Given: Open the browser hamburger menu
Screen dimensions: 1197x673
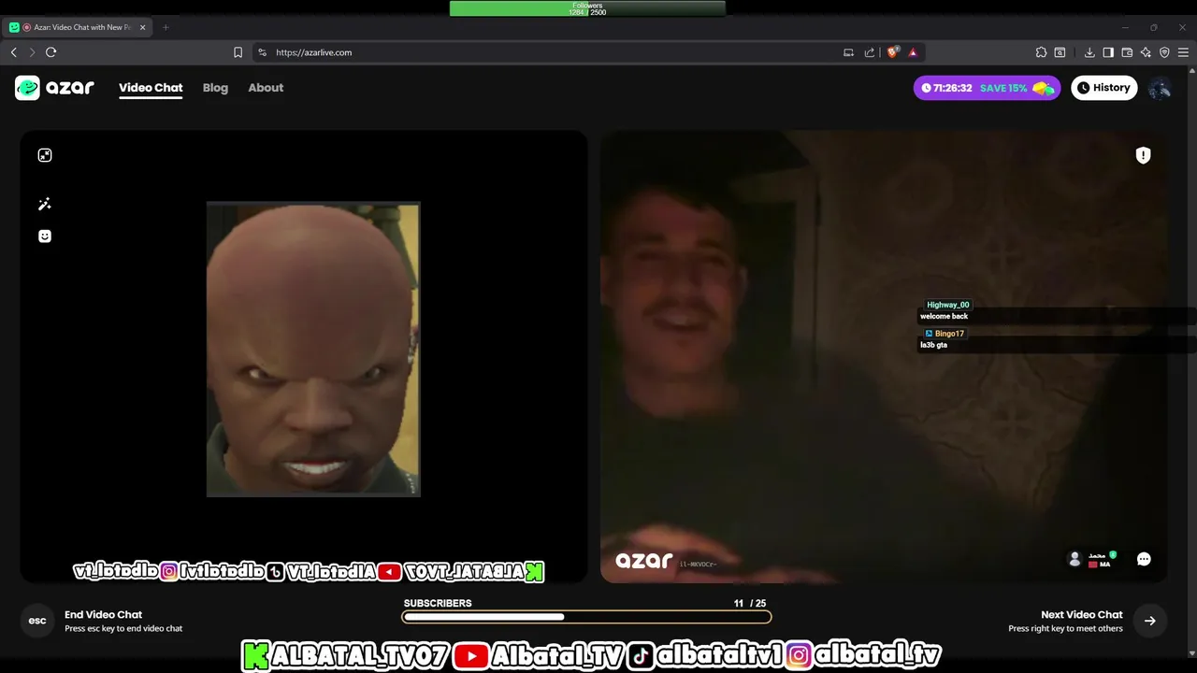Looking at the screenshot, I should click(1183, 52).
